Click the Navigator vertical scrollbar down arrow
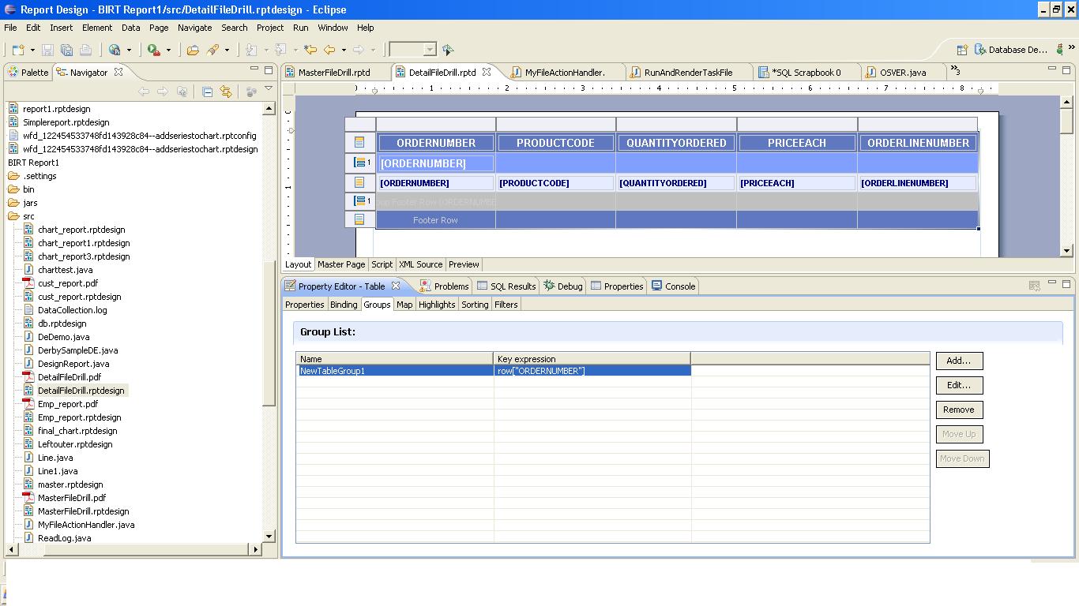 point(269,537)
